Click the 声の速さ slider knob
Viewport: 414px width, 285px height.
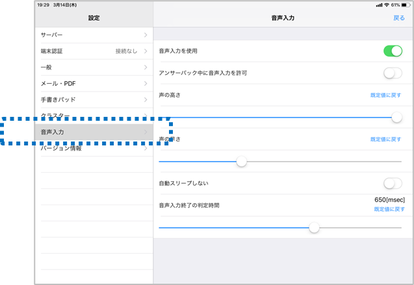point(241,162)
